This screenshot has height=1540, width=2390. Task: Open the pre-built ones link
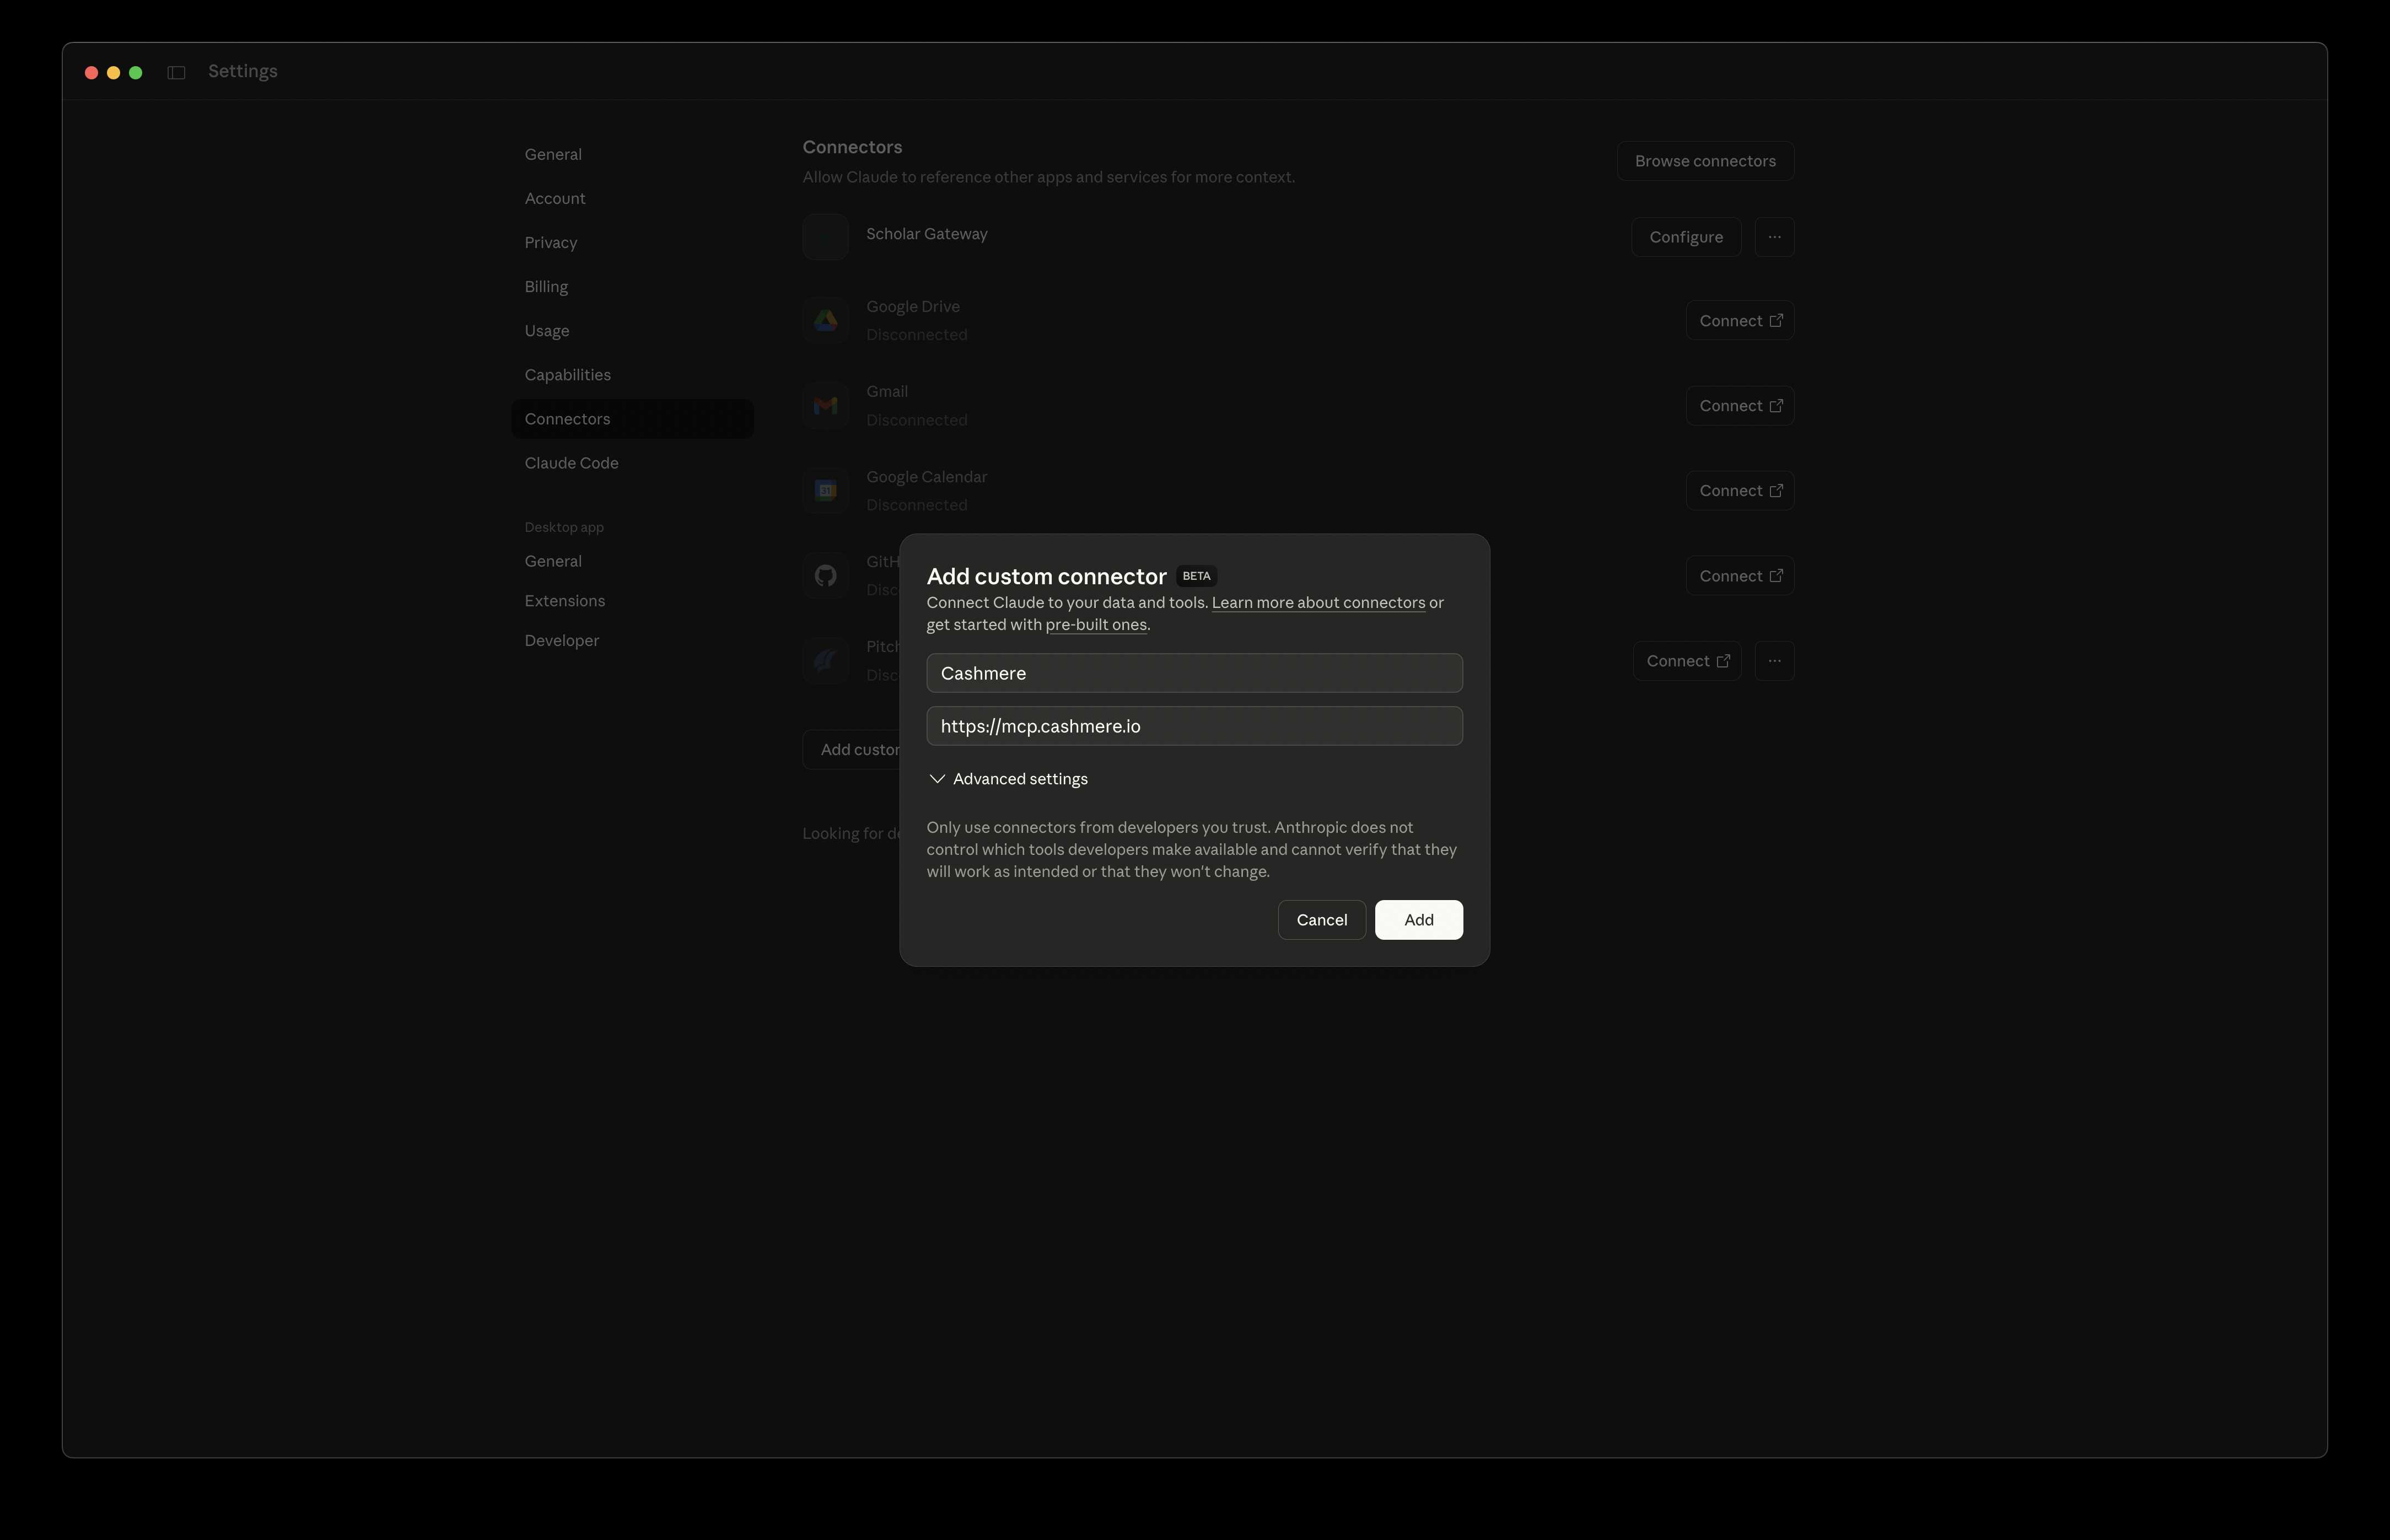tap(1096, 624)
